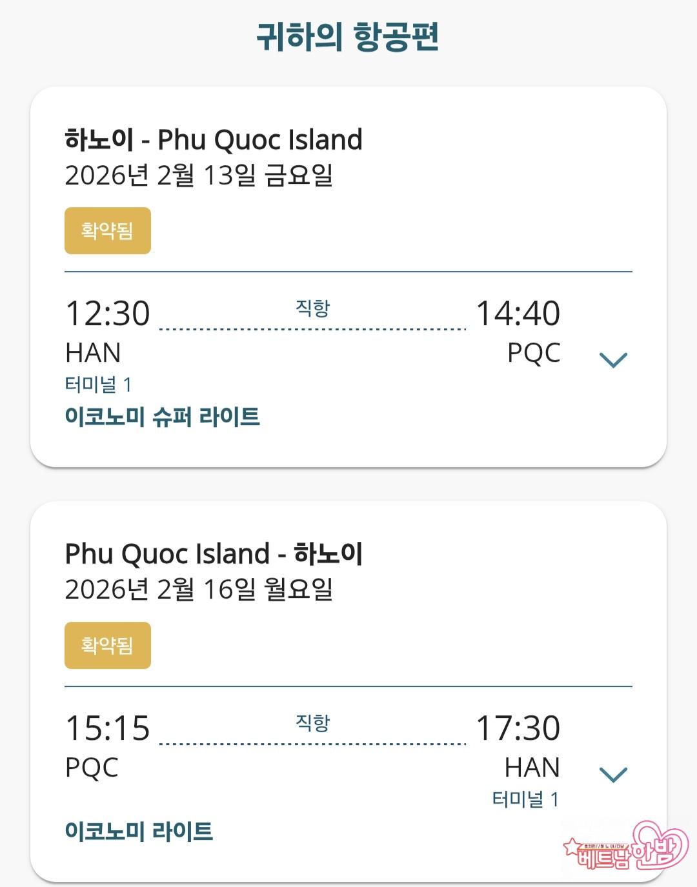Click the 12:30 departure time
The width and height of the screenshot is (697, 887).
coord(108,314)
